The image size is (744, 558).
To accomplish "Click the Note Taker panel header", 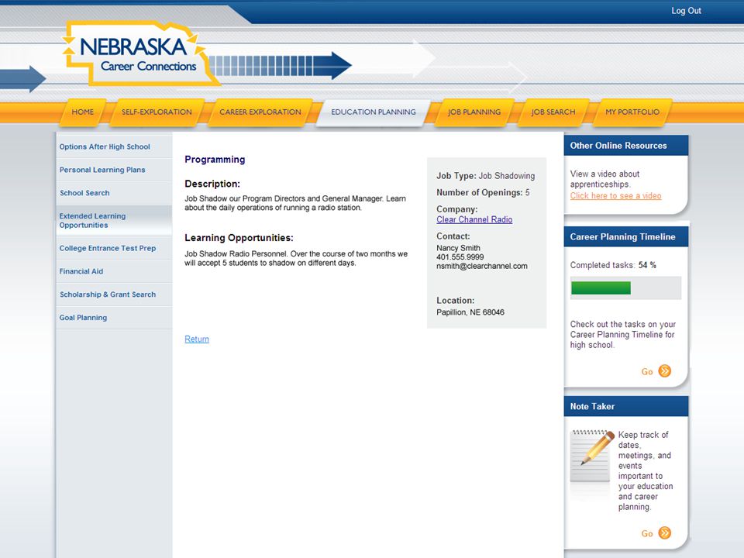I will 626,407.
